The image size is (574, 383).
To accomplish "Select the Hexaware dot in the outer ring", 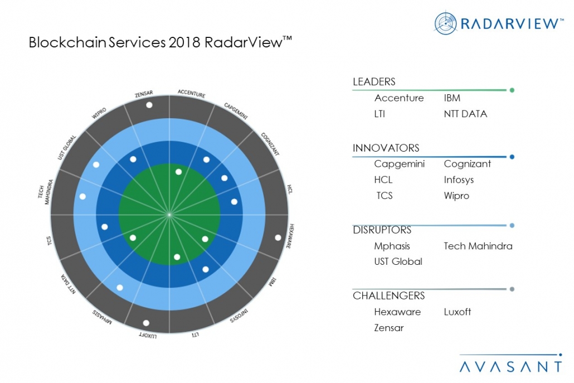I will 278,238.
